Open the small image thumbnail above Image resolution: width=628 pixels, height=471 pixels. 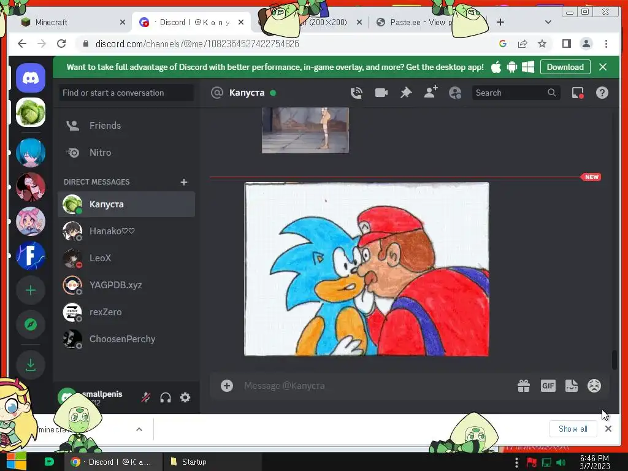305,130
